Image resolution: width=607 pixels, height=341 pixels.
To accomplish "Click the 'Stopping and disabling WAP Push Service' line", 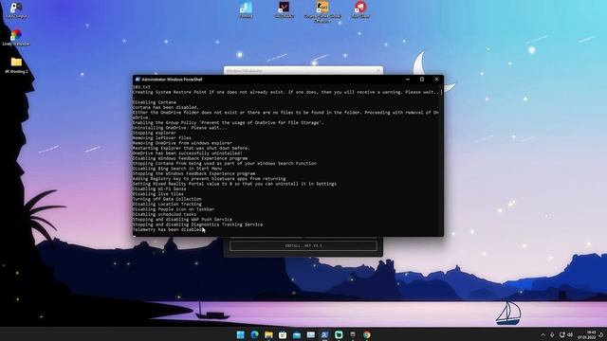I will 182,219.
